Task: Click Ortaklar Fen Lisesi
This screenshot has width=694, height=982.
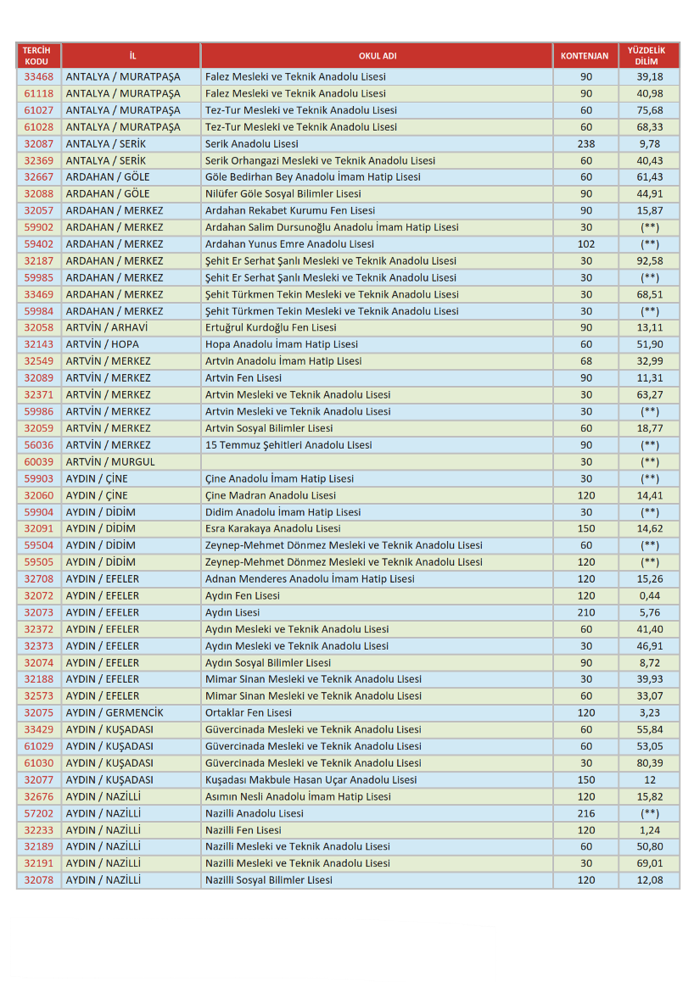Action: point(249,712)
